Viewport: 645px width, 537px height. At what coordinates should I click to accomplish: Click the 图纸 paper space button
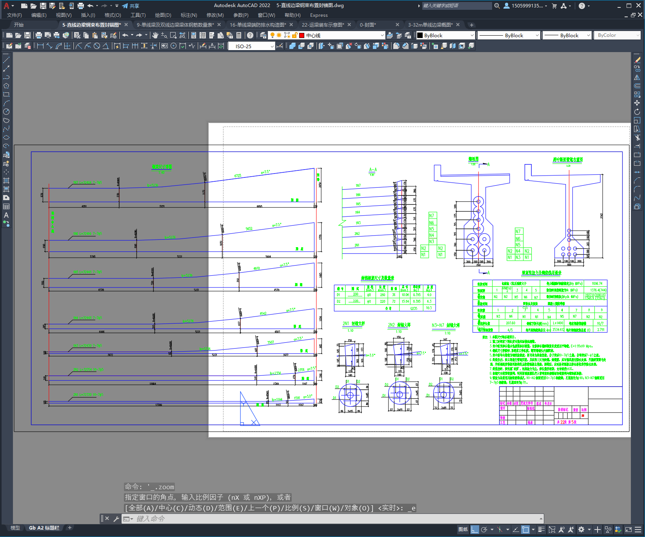pos(463,530)
